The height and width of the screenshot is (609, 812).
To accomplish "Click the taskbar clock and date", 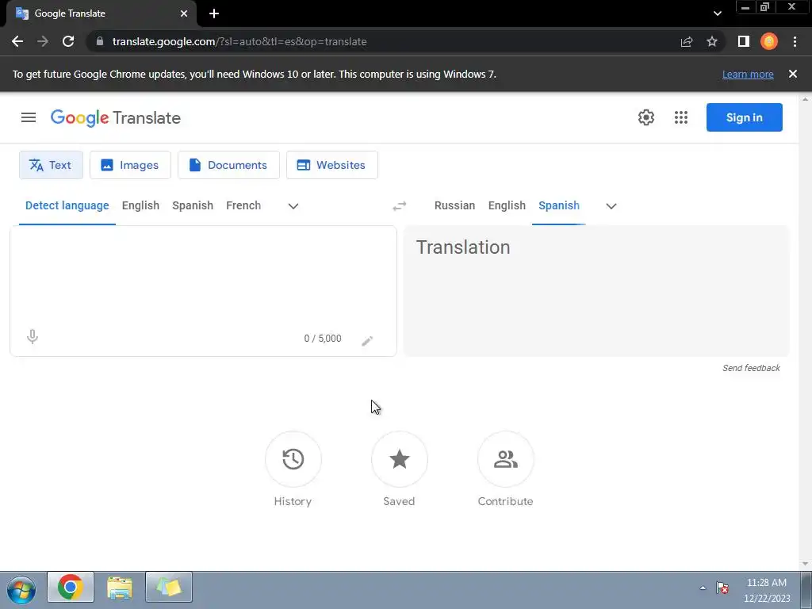I will [x=767, y=590].
